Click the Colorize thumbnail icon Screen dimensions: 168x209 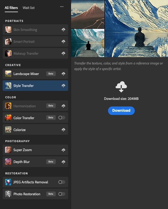[x=8, y=130]
